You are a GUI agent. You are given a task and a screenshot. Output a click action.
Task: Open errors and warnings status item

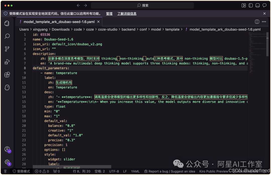pos(42,171)
